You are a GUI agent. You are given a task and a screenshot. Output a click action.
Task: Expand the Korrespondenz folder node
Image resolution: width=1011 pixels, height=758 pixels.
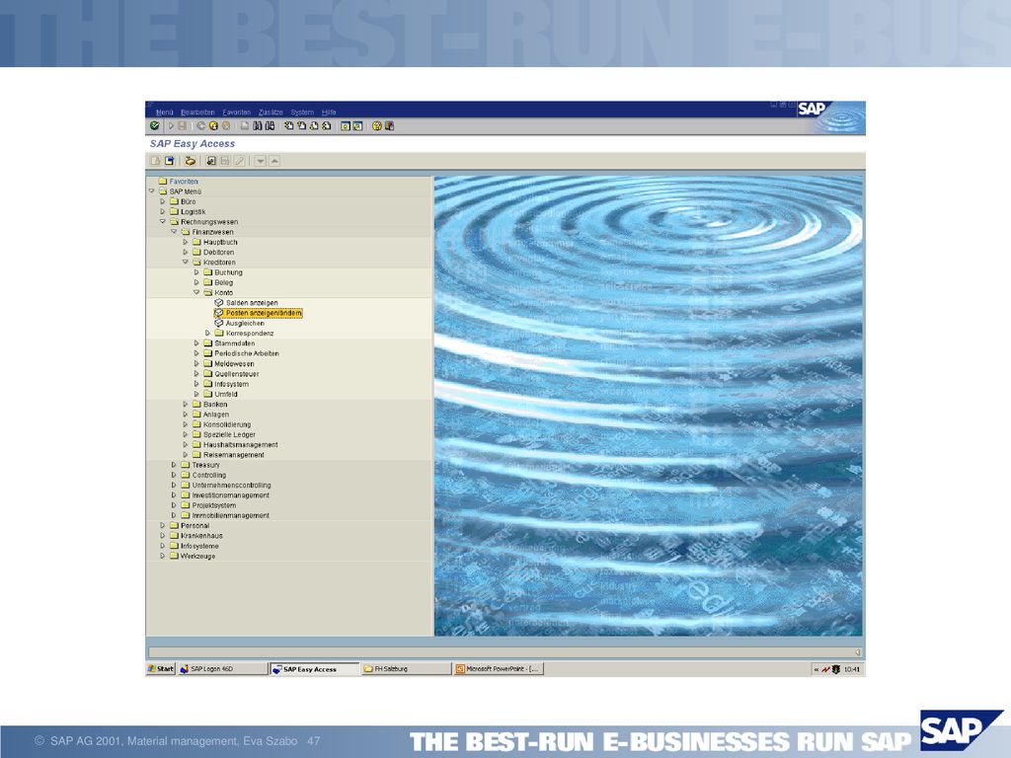click(207, 334)
